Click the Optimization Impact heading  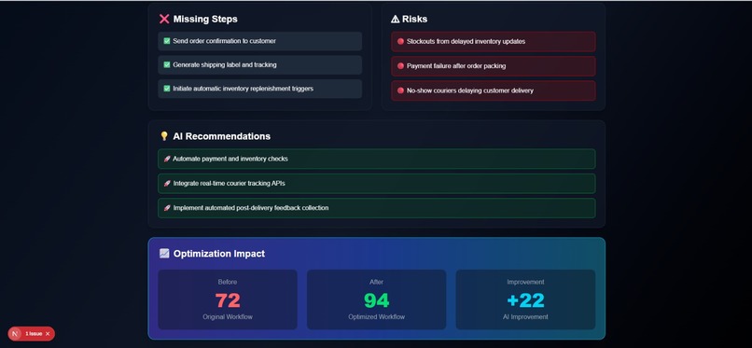coord(219,254)
